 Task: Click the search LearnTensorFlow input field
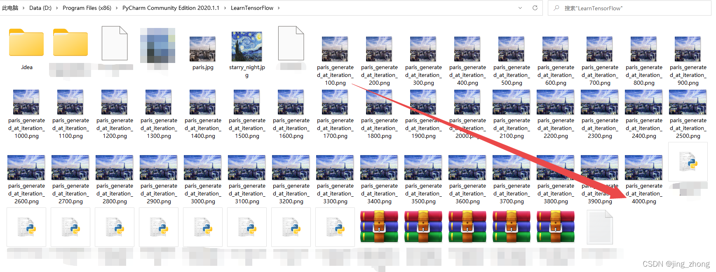pyautogui.click(x=629, y=8)
